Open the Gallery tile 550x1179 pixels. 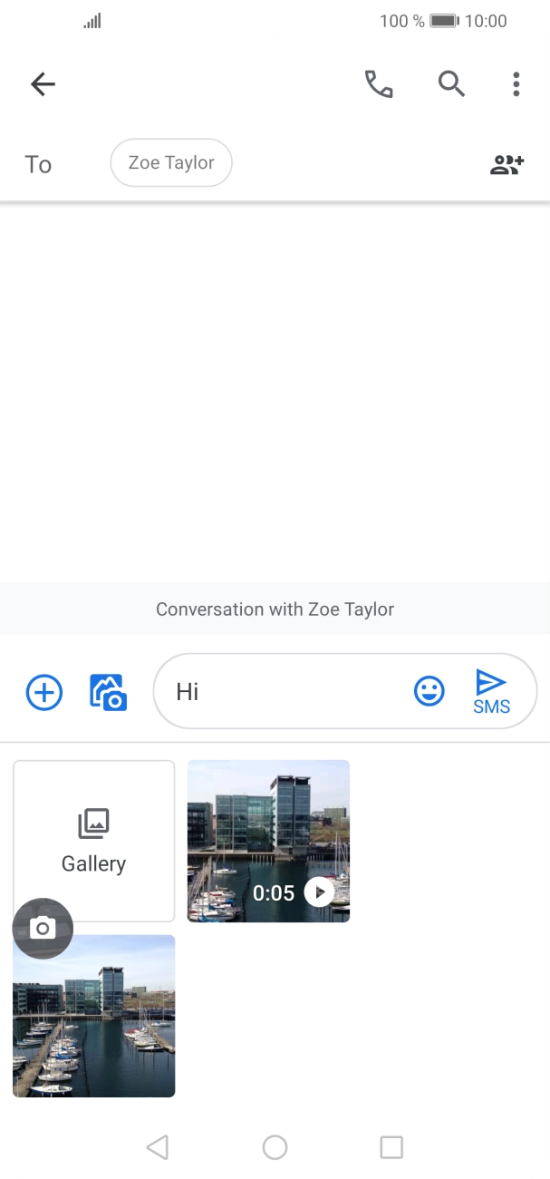[93, 841]
